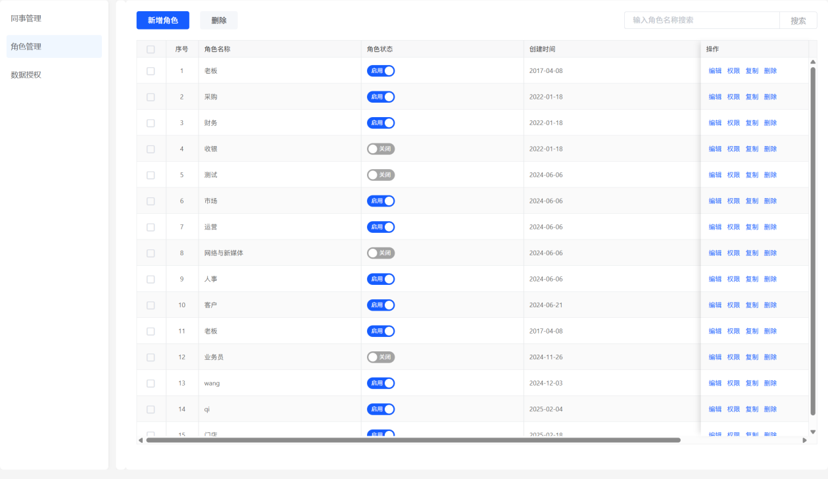
Task: Disable the 财务 role status switch
Action: coord(381,123)
